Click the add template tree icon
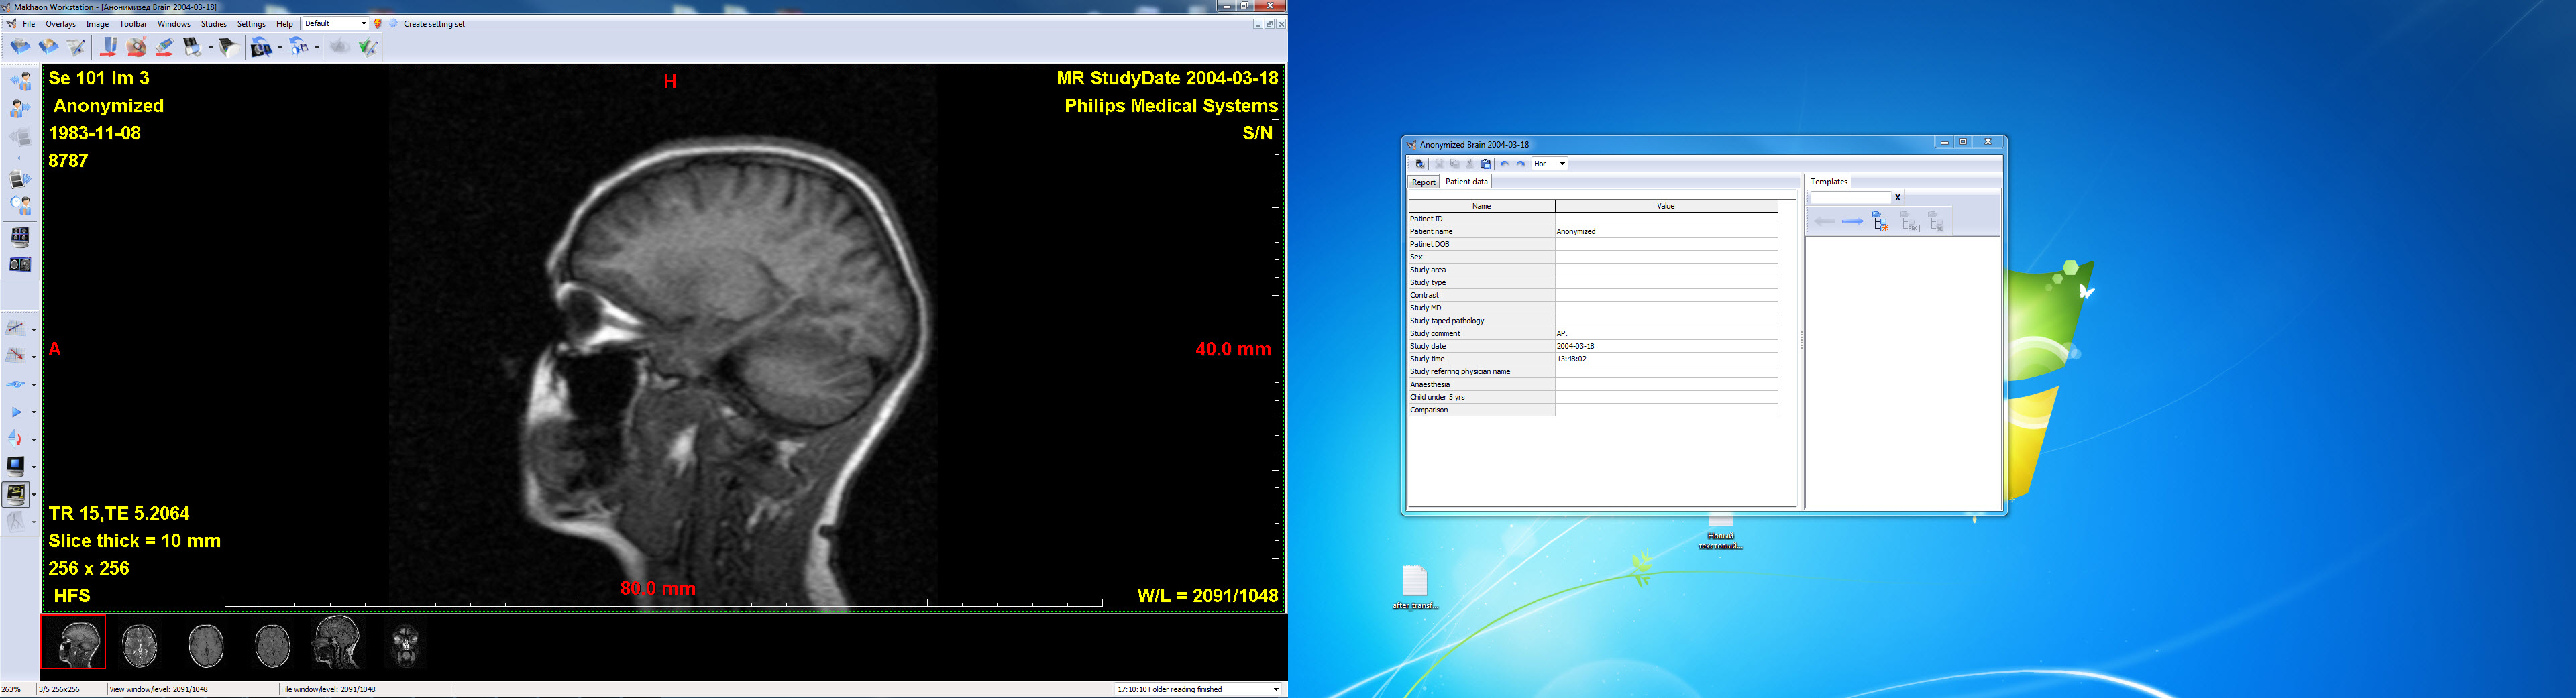This screenshot has height=698, width=2576. pyautogui.click(x=1880, y=221)
